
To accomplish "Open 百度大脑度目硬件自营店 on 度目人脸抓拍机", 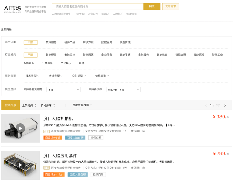I will coord(66,131).
